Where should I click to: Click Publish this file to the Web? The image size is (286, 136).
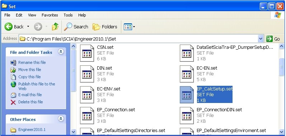[x=37, y=86]
